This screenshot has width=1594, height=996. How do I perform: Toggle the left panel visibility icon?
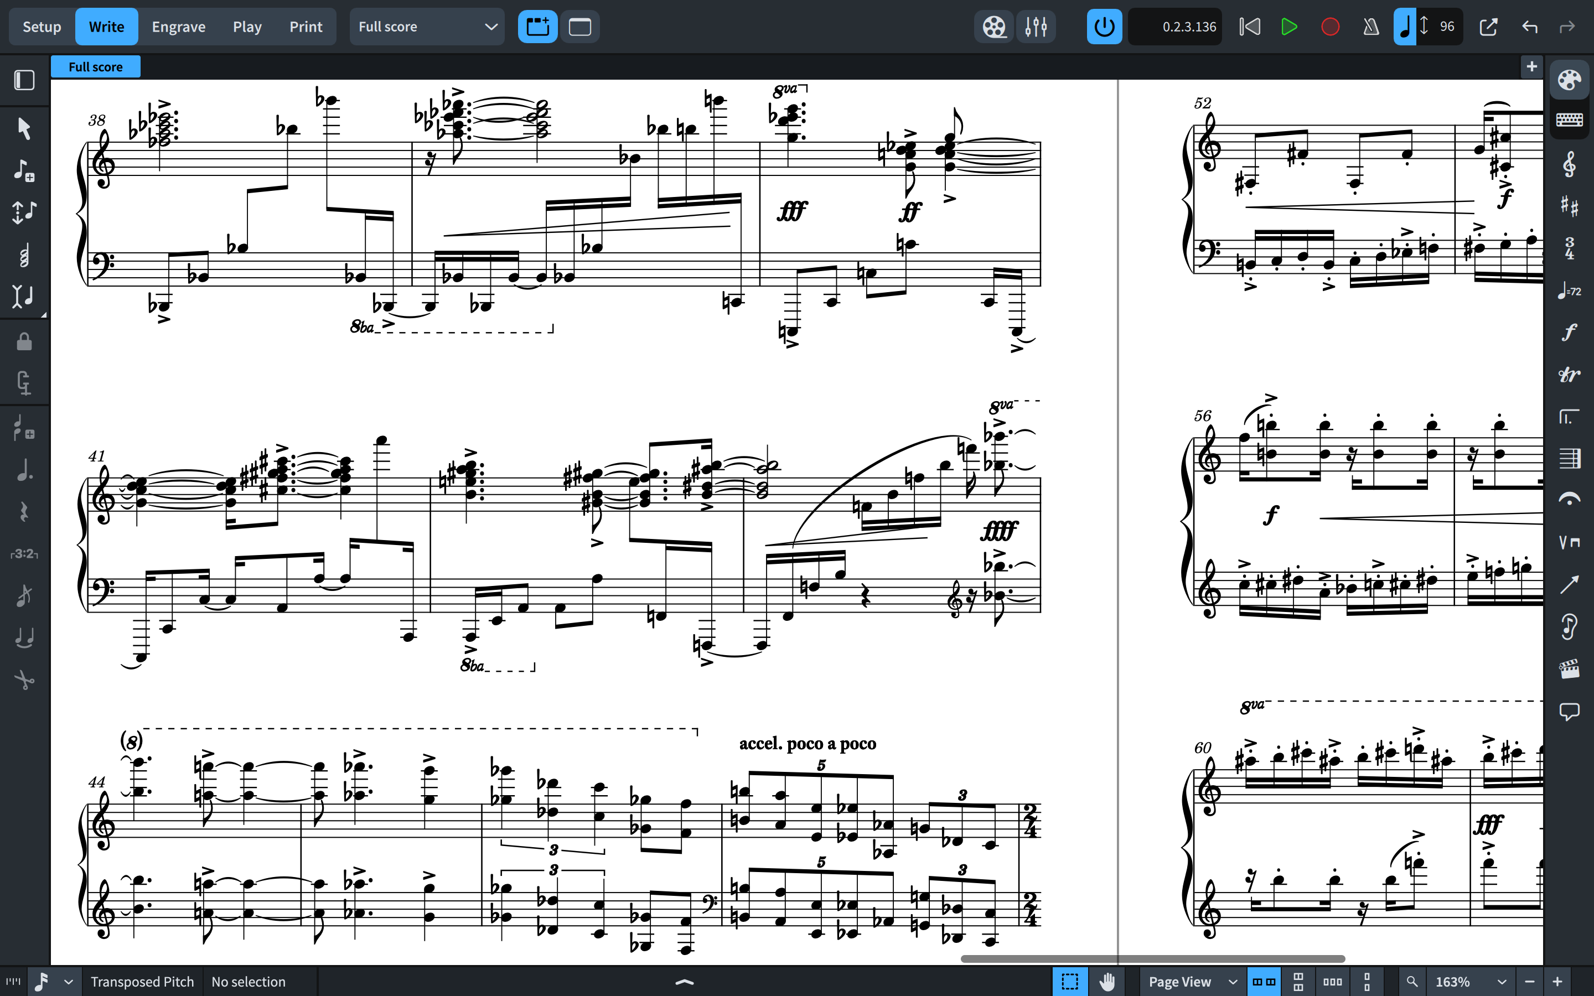pos(24,80)
